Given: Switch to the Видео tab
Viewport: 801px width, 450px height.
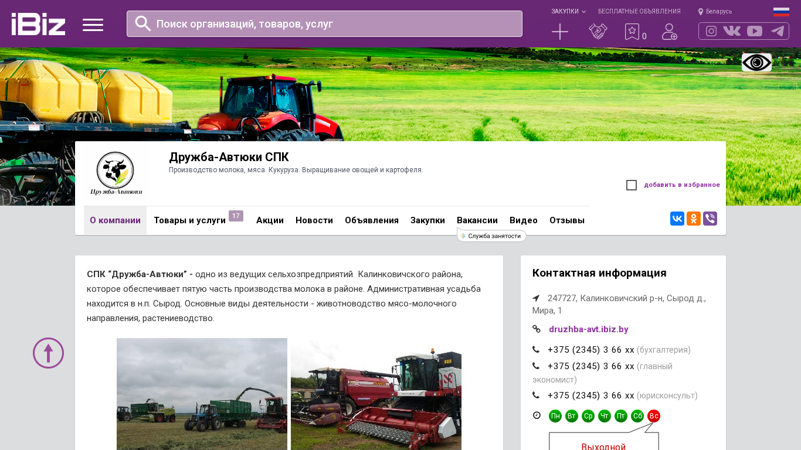Looking at the screenshot, I should coord(524,220).
